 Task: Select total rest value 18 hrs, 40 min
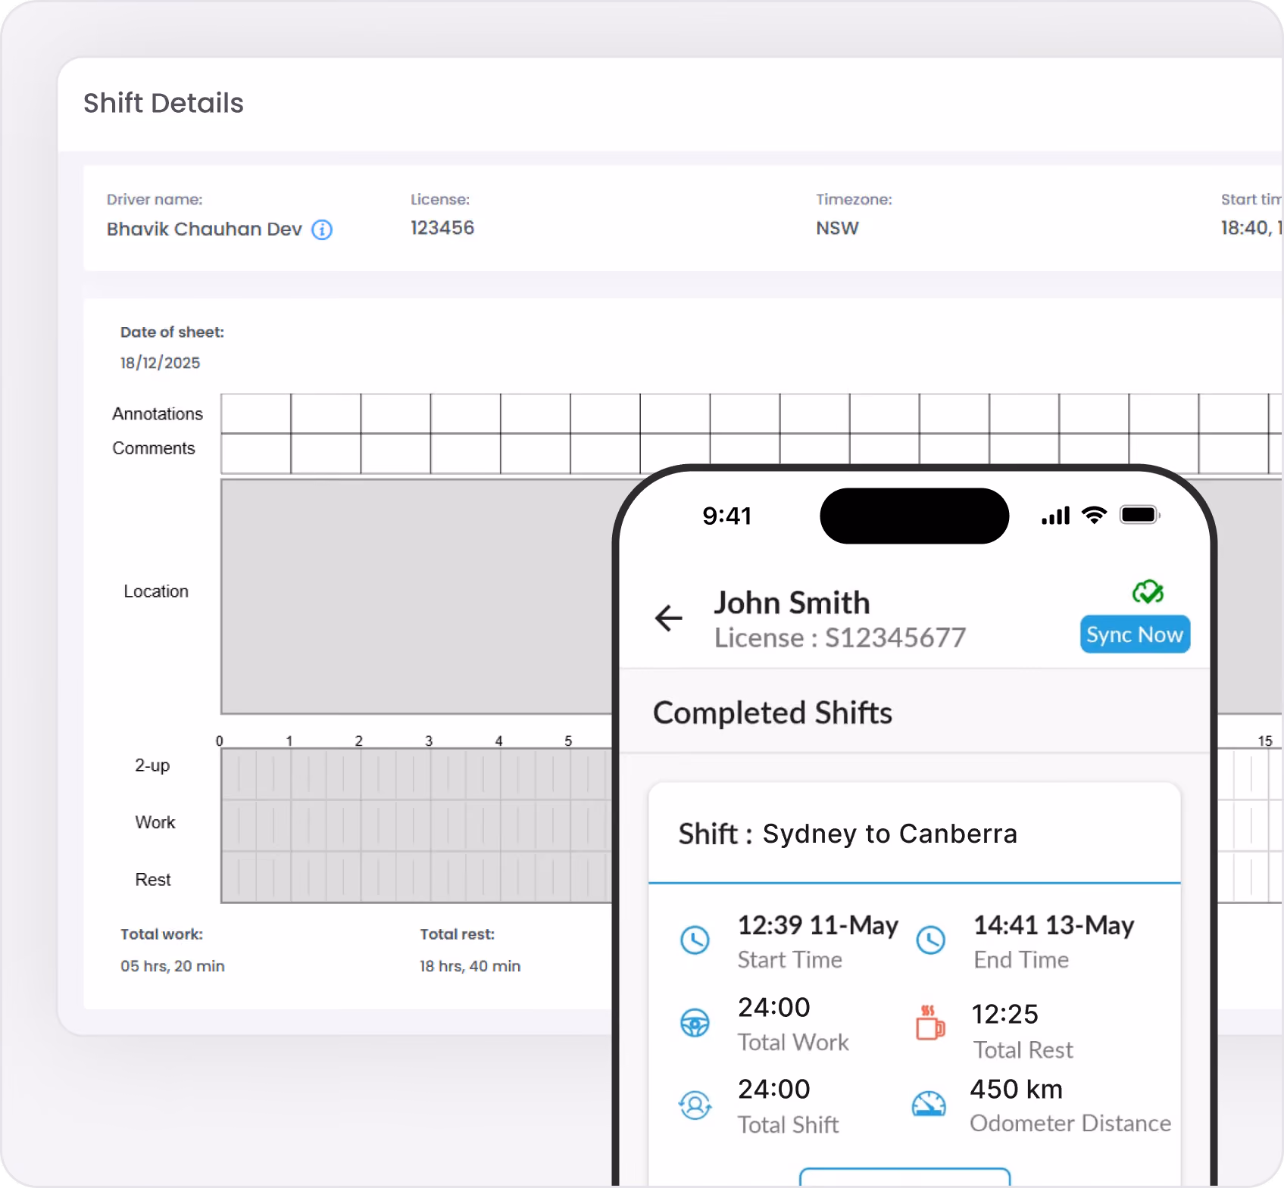coord(470,966)
